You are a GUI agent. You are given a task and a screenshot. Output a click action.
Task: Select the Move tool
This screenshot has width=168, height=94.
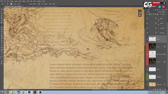coord(2,9)
